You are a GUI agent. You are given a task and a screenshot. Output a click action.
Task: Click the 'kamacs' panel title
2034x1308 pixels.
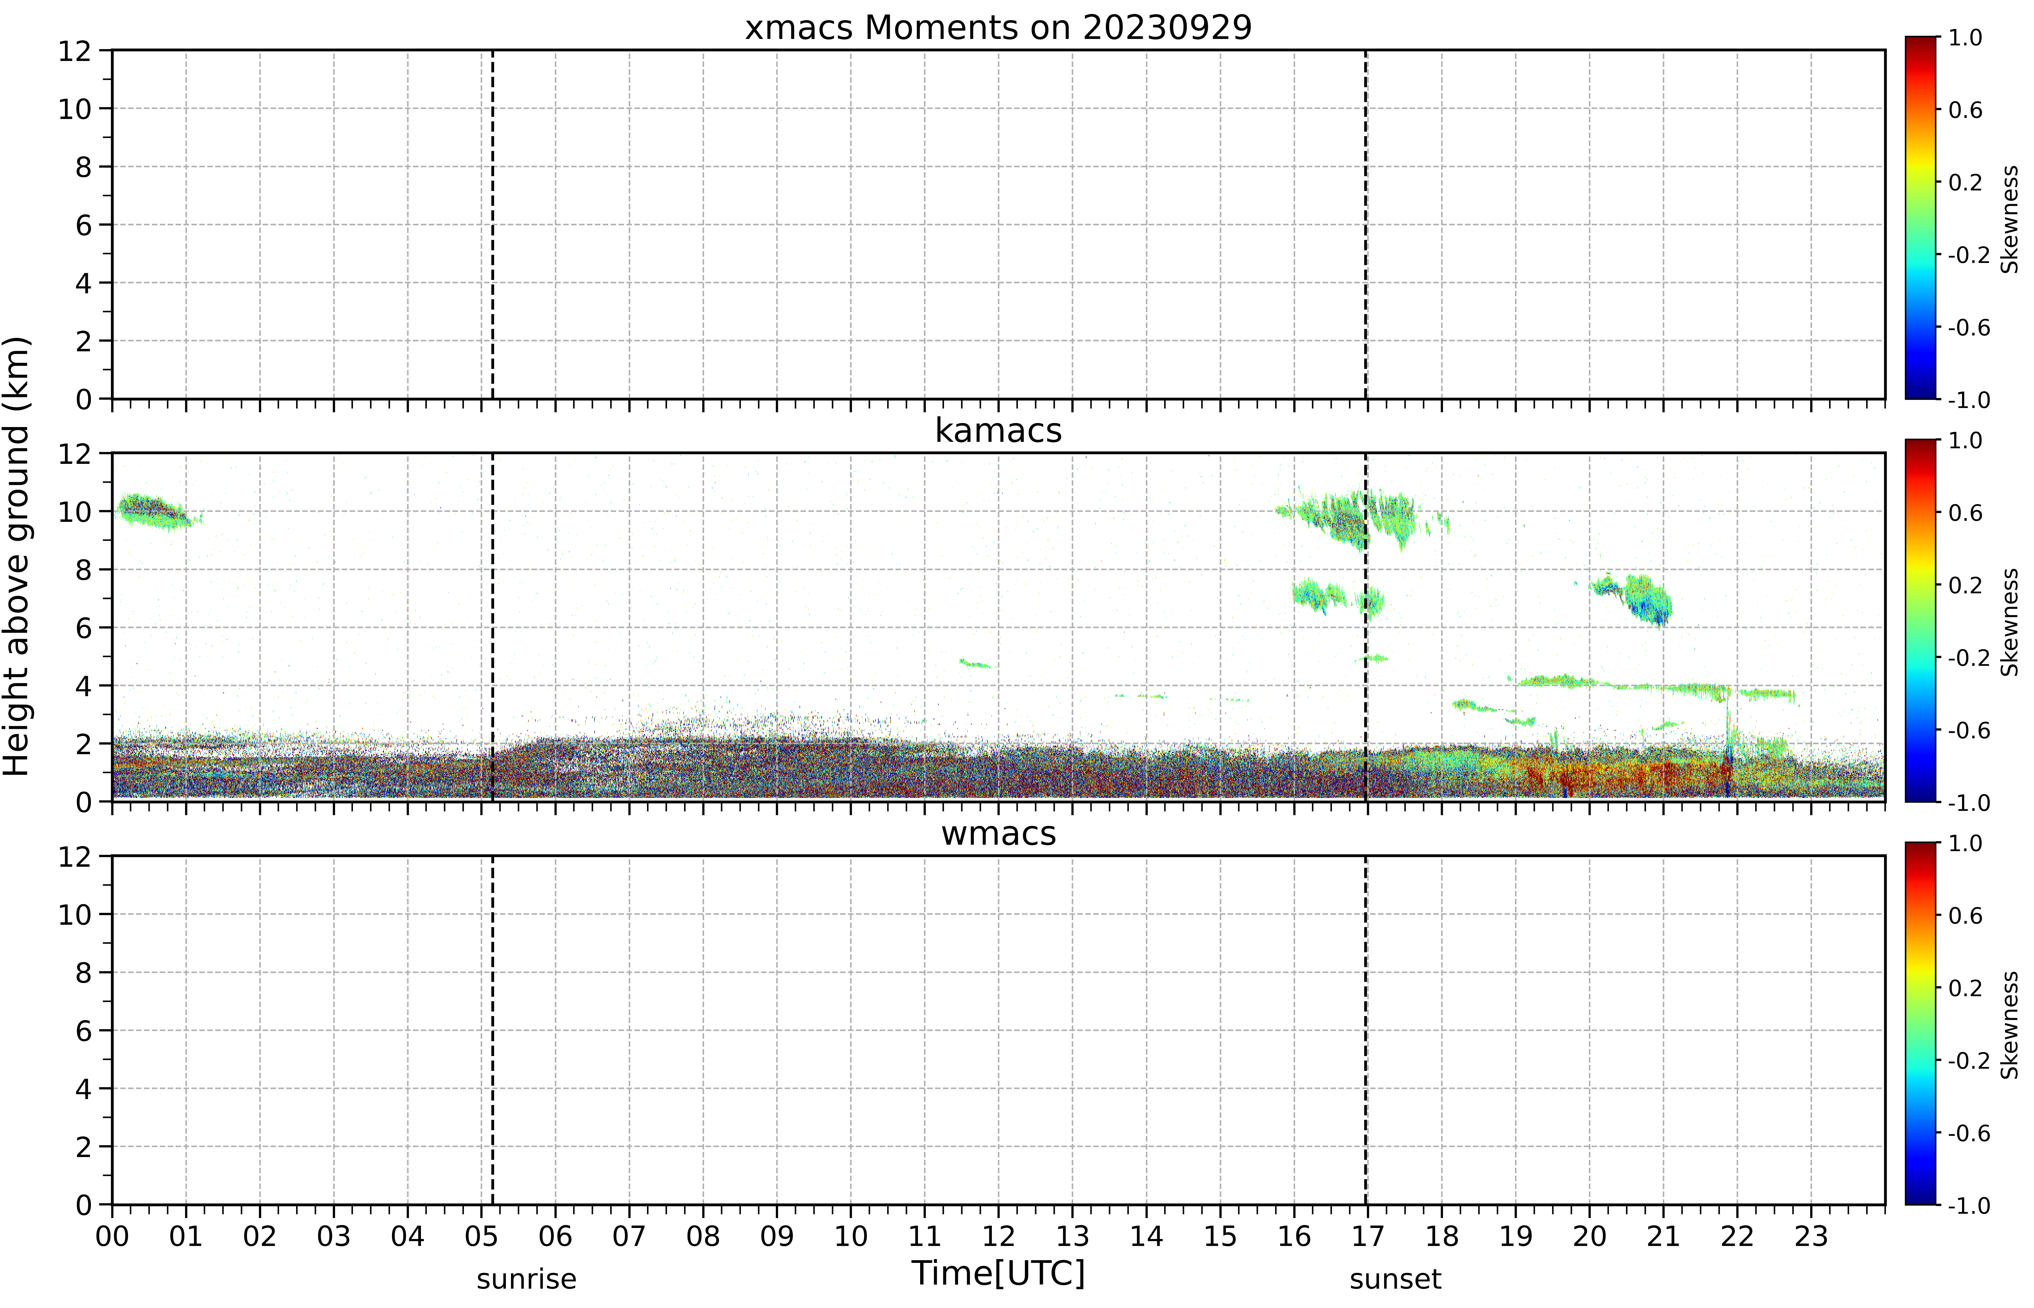998,431
